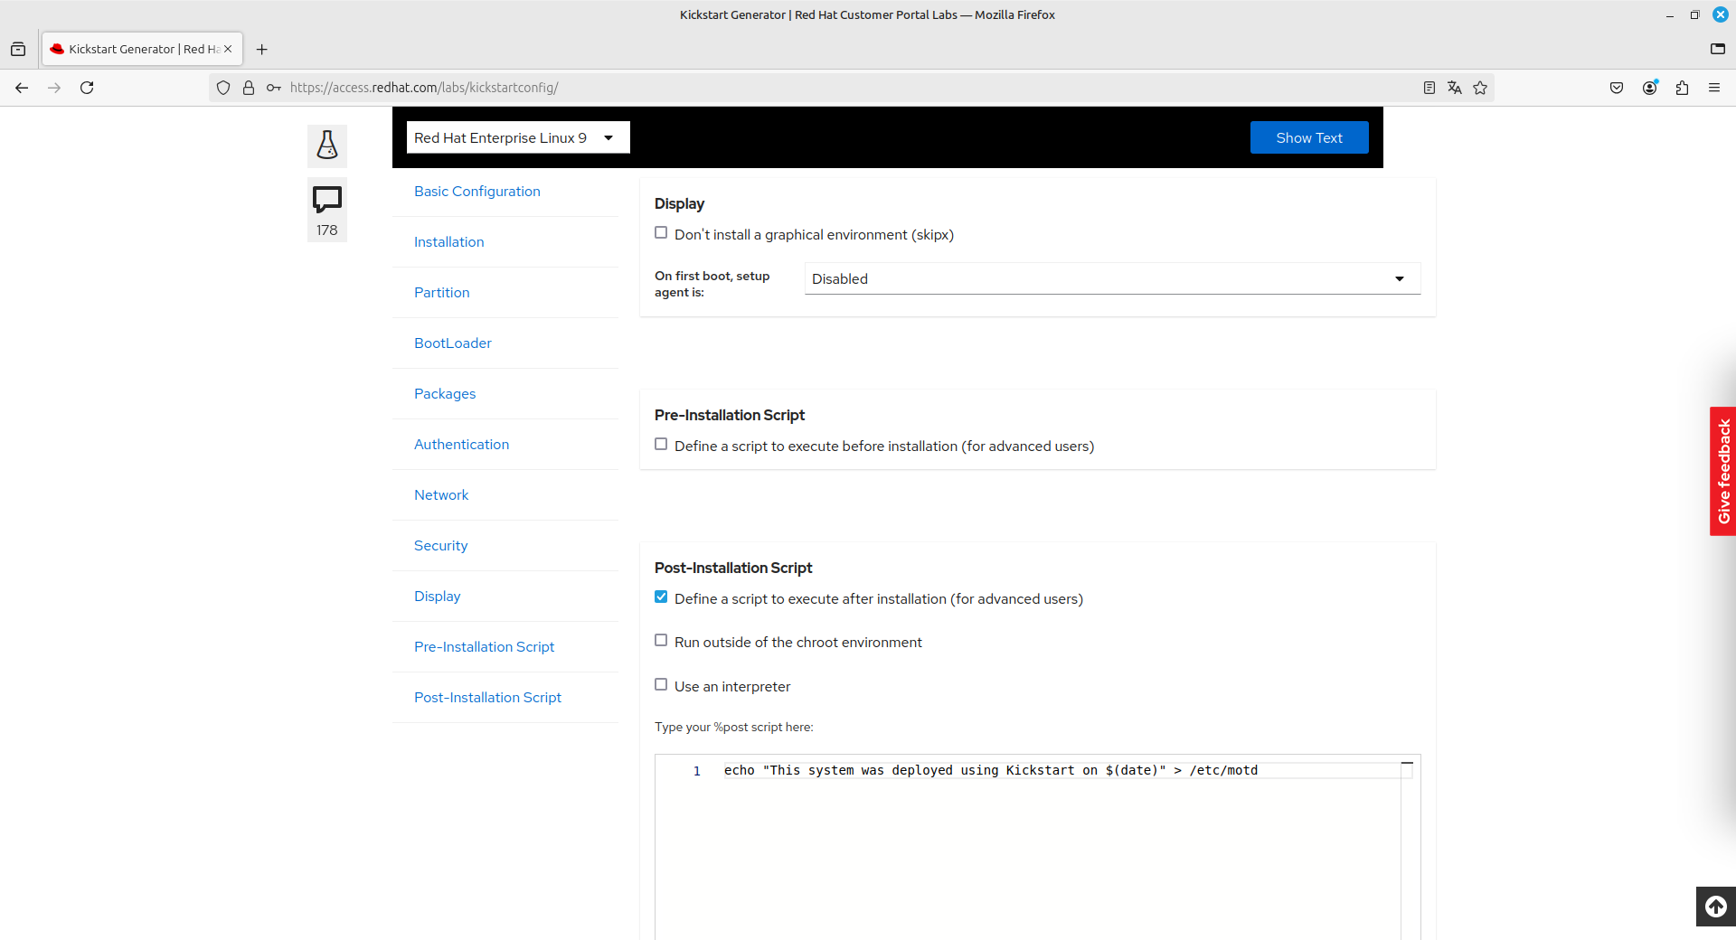This screenshot has width=1736, height=940.
Task: Open the Red Hat Enterprise Linux 9 dropdown
Action: coord(518,137)
